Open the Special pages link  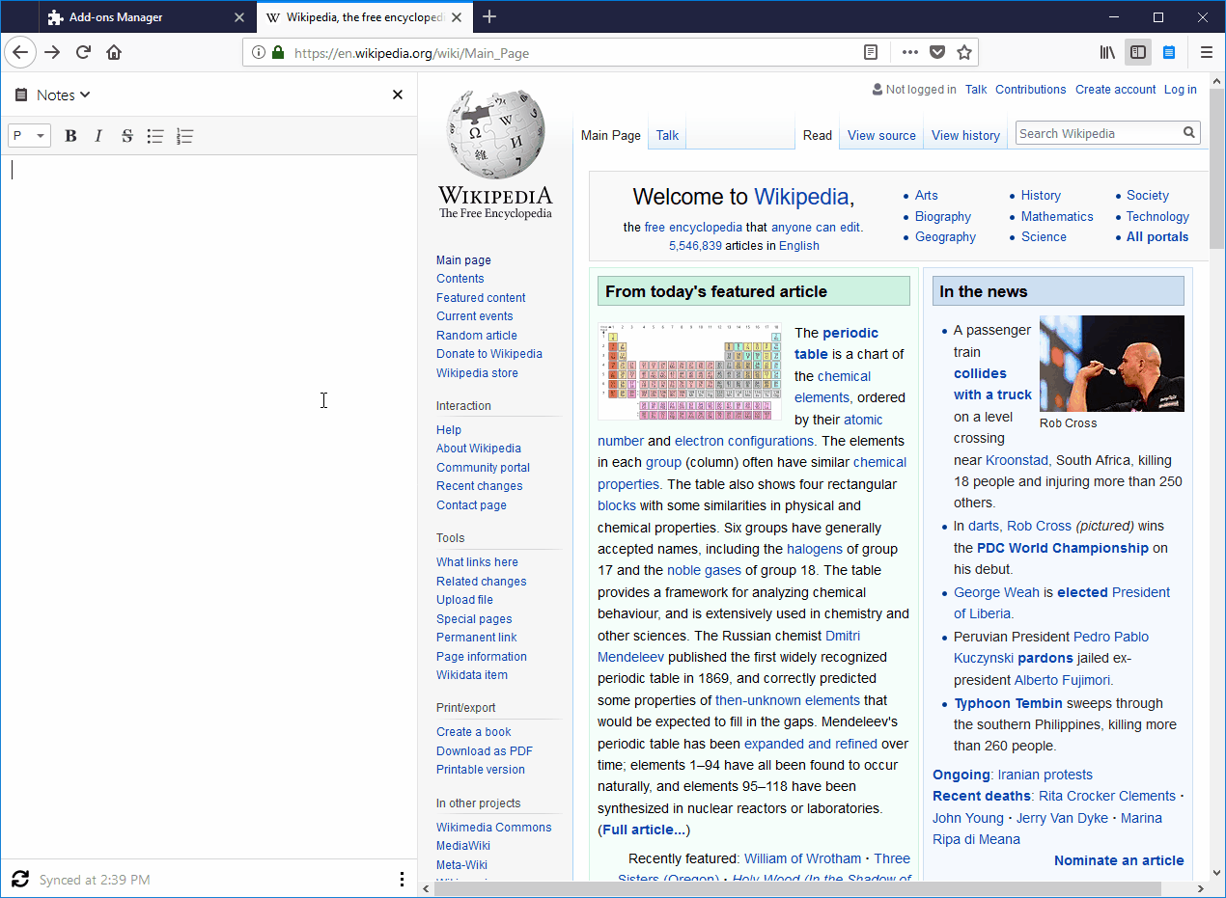[x=474, y=619]
